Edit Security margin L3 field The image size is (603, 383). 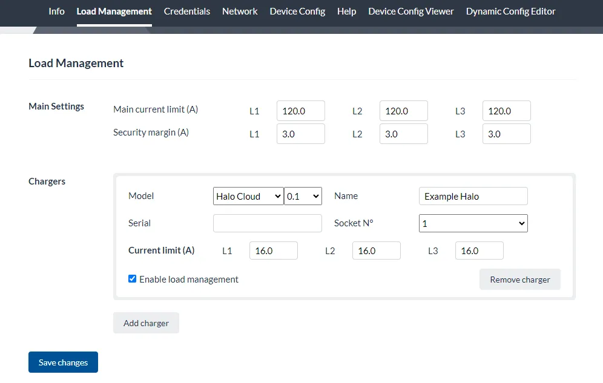(x=507, y=134)
